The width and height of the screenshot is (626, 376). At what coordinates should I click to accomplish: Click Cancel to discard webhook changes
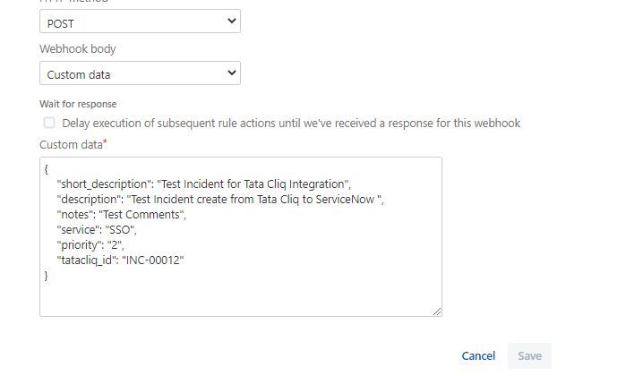[x=478, y=355]
